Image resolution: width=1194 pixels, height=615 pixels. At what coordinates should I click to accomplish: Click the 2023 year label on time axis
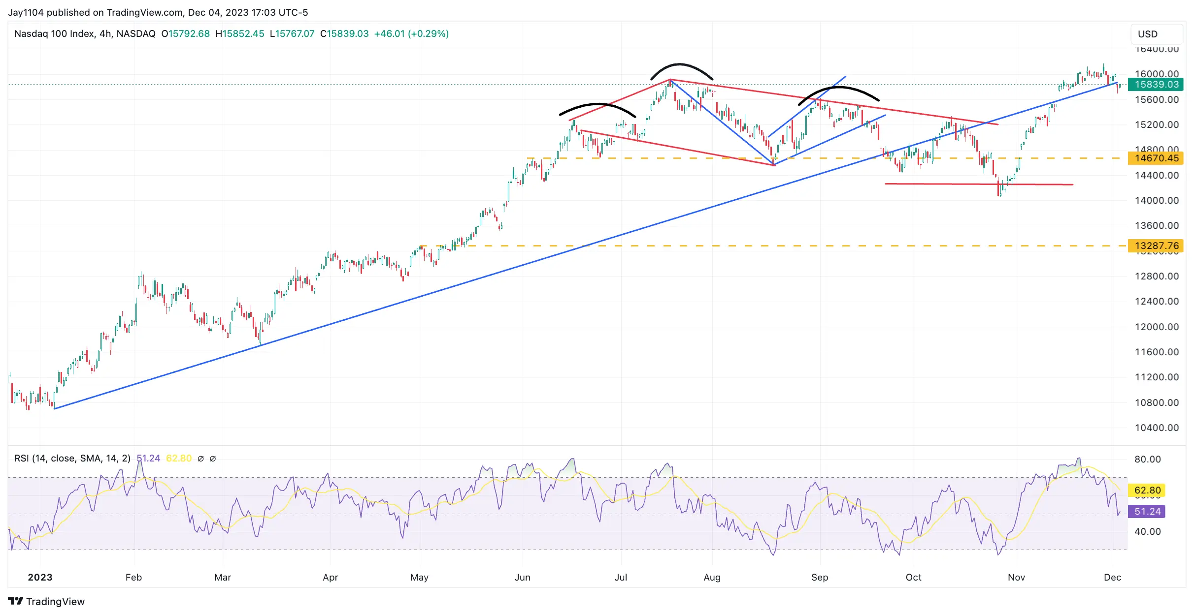[40, 577]
